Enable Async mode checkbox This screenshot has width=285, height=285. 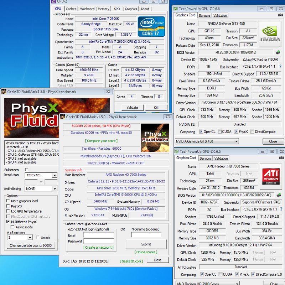(12, 227)
